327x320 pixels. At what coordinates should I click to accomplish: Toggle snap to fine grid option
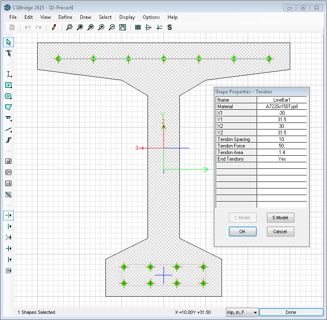coord(9,270)
